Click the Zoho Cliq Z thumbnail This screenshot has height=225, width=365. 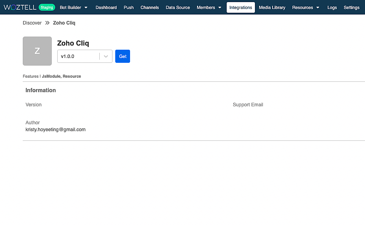coord(37,51)
